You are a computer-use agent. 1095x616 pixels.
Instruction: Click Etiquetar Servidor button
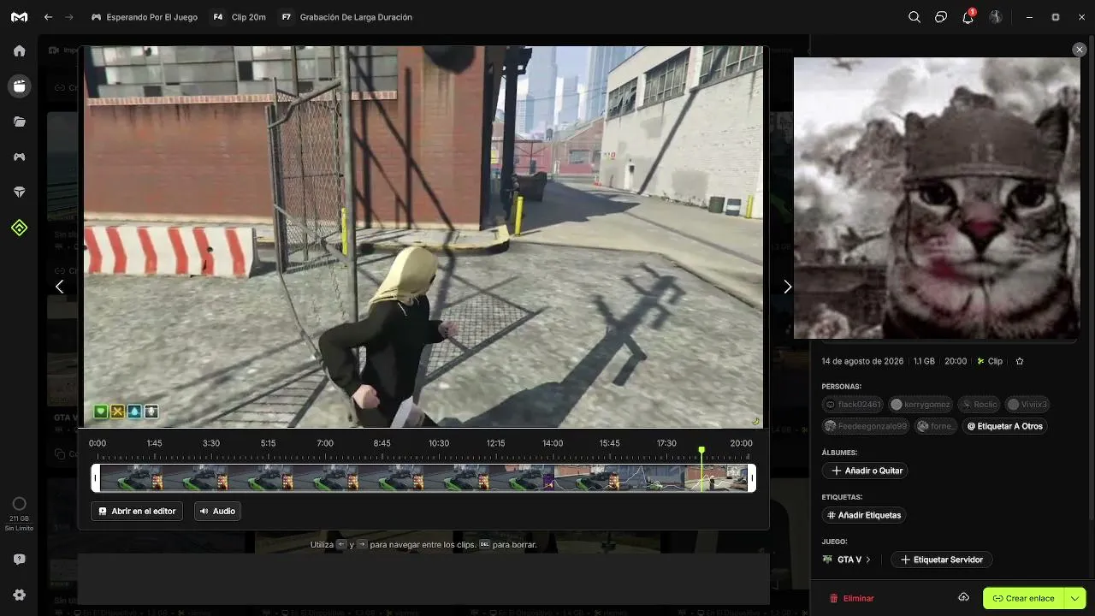click(942, 560)
